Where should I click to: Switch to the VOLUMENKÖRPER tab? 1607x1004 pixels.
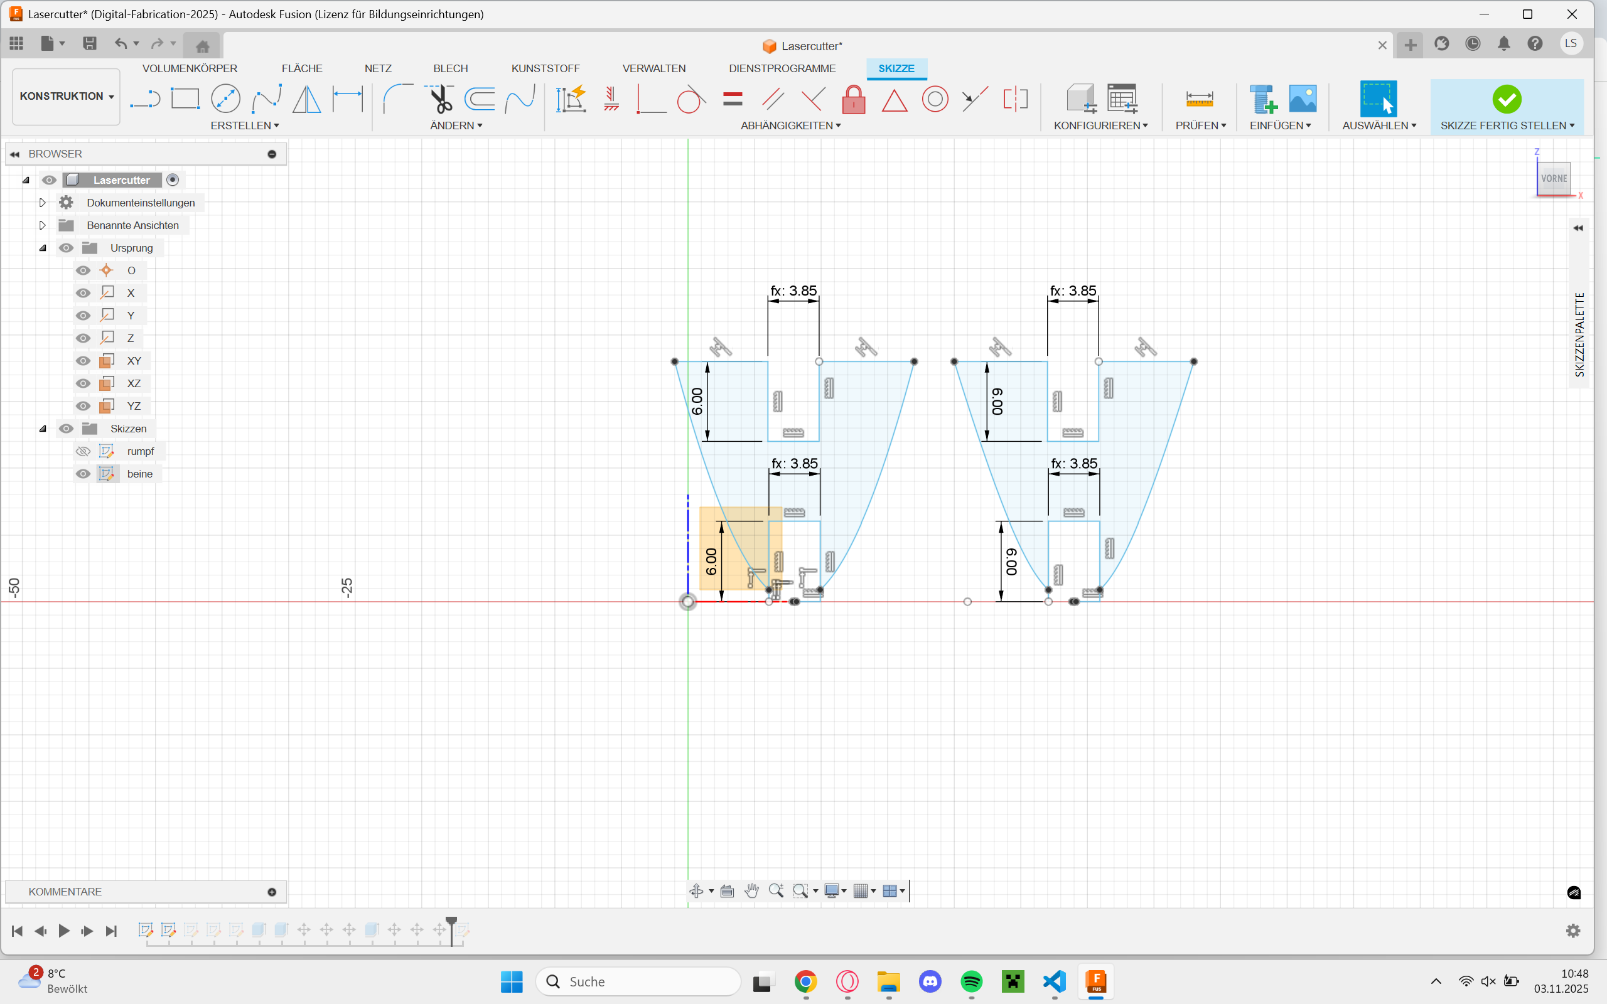tap(189, 68)
